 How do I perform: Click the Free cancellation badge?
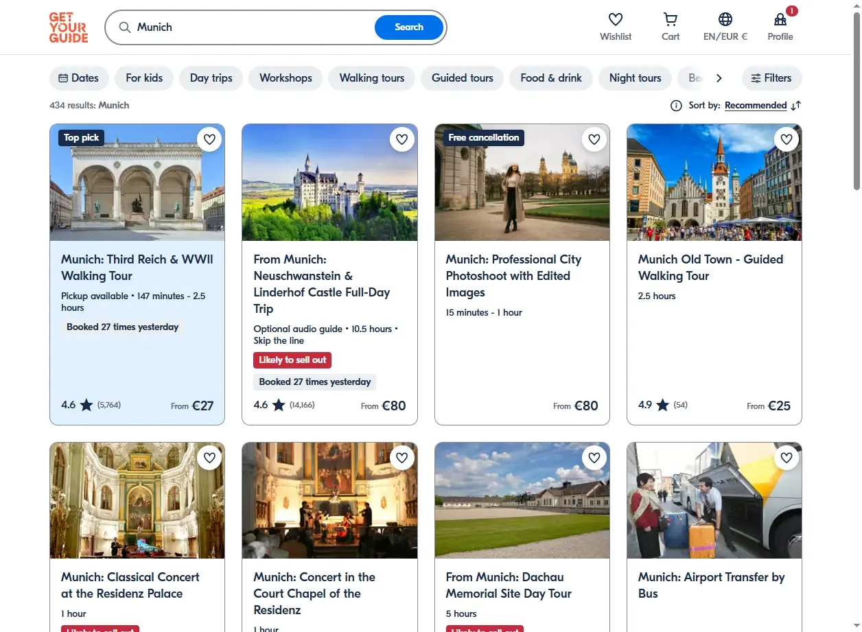484,138
